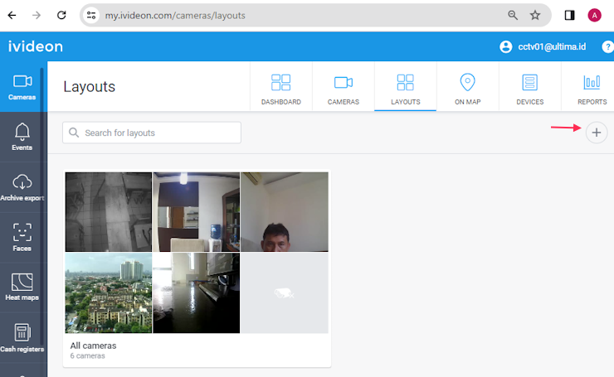
Task: Go back in the browser
Action: click(12, 15)
